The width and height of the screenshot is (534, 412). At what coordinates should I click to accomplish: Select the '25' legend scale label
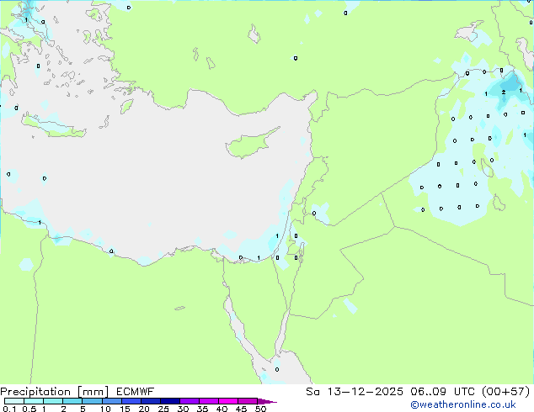pyautogui.click(x=163, y=409)
